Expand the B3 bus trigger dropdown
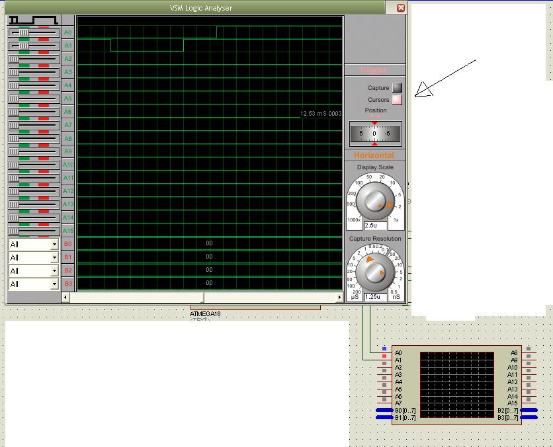This screenshot has width=553, height=447. click(54, 284)
